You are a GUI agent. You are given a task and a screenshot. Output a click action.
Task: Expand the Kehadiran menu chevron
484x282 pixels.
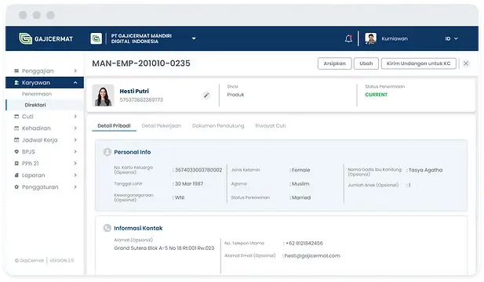pyautogui.click(x=75, y=128)
